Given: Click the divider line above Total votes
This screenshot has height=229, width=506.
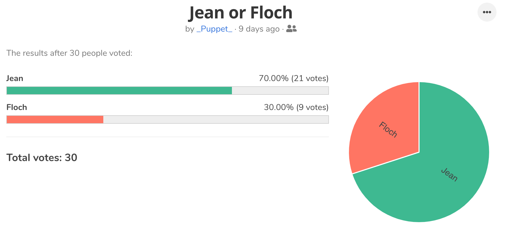Looking at the screenshot, I should (x=168, y=137).
